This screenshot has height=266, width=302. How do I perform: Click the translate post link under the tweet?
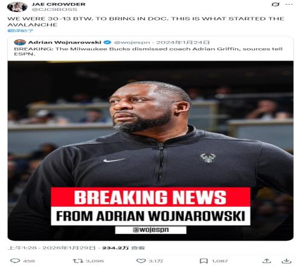pyautogui.click(x=21, y=31)
